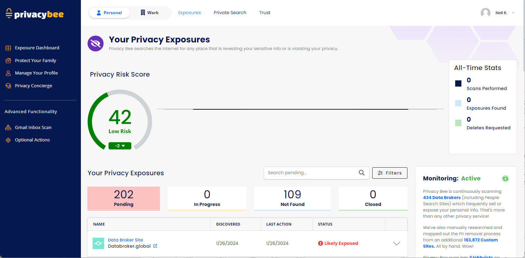Go to Privacy Concierge

pyautogui.click(x=34, y=86)
